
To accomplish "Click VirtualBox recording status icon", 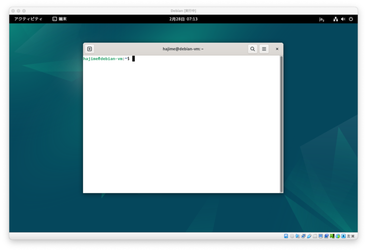I will click(326, 236).
